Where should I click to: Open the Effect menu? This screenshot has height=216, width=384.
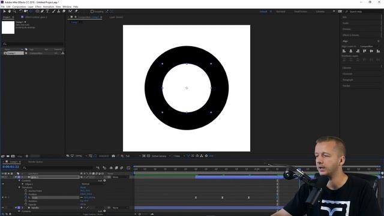(38, 7)
